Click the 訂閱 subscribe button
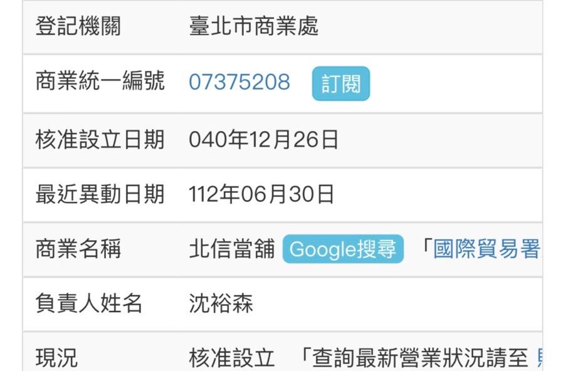Screen dimensions: 583x371 (x=341, y=84)
